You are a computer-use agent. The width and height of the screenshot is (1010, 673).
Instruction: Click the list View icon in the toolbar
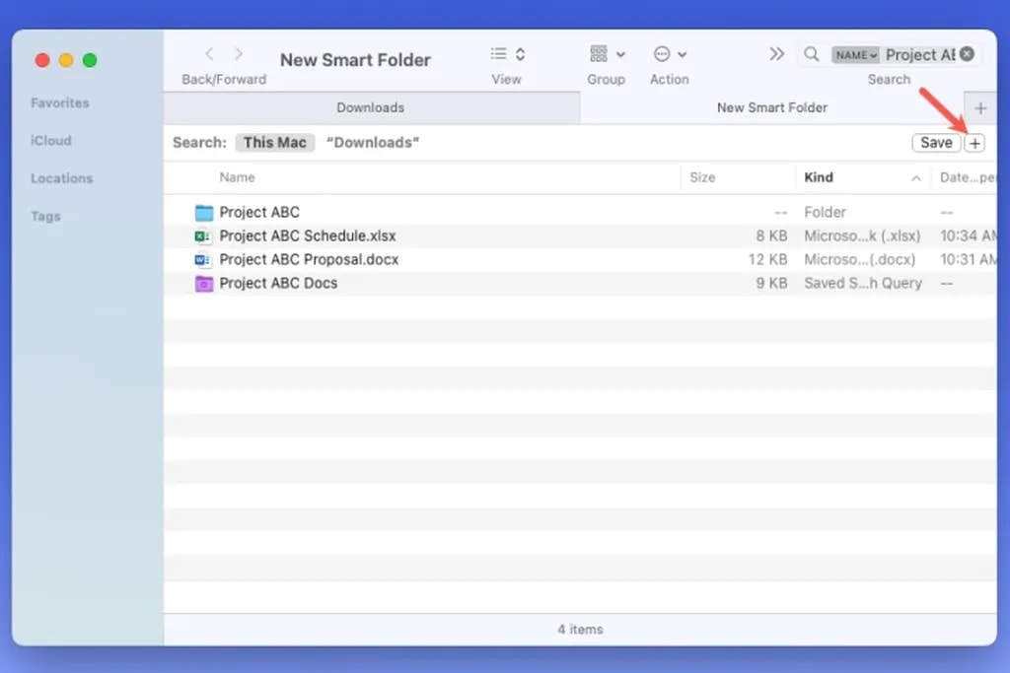coord(499,54)
